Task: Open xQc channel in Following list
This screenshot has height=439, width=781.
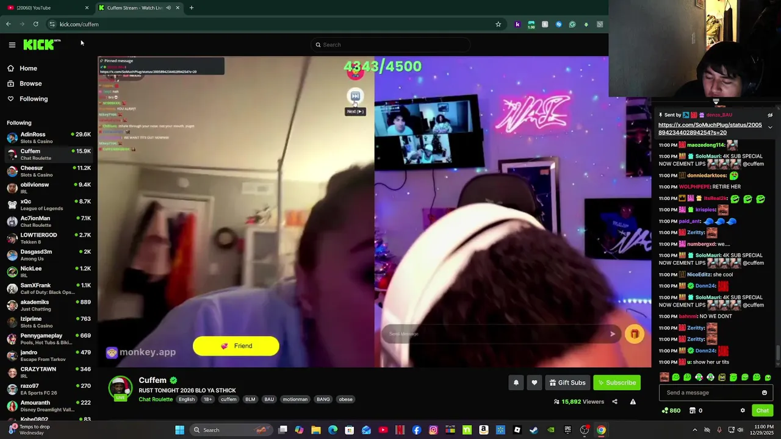Action: pyautogui.click(x=49, y=205)
